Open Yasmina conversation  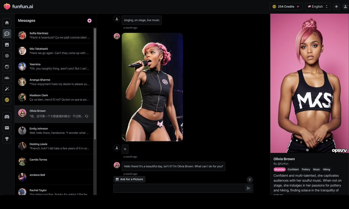54,66
